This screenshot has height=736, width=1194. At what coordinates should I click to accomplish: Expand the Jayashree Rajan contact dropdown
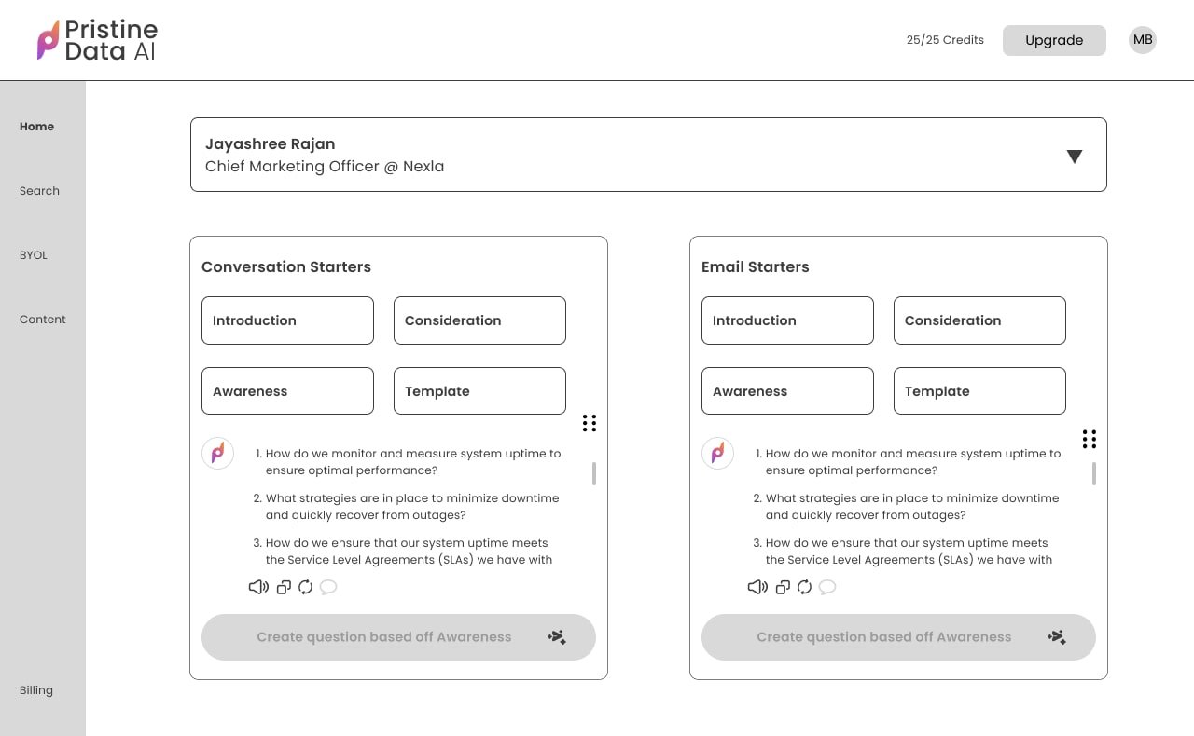(x=1075, y=157)
